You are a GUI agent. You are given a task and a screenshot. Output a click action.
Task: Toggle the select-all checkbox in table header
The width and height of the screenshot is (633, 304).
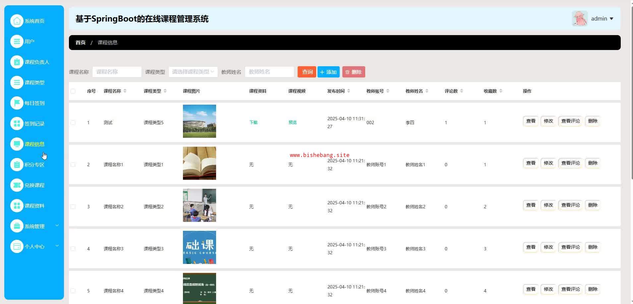click(73, 91)
